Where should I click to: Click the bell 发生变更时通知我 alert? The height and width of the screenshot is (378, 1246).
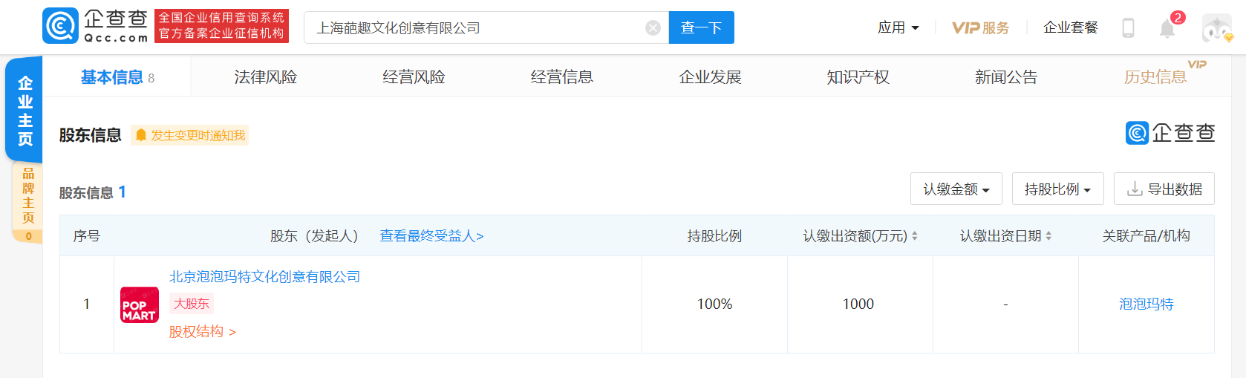190,135
